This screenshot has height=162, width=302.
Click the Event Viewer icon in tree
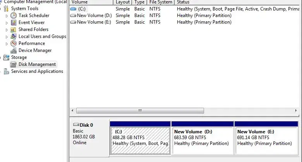[x=14, y=22]
